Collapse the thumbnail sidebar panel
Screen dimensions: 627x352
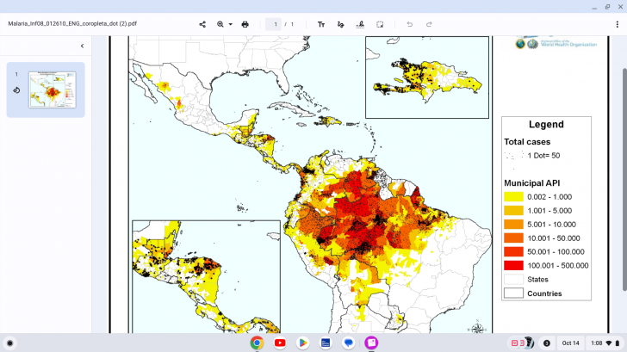pyautogui.click(x=82, y=46)
